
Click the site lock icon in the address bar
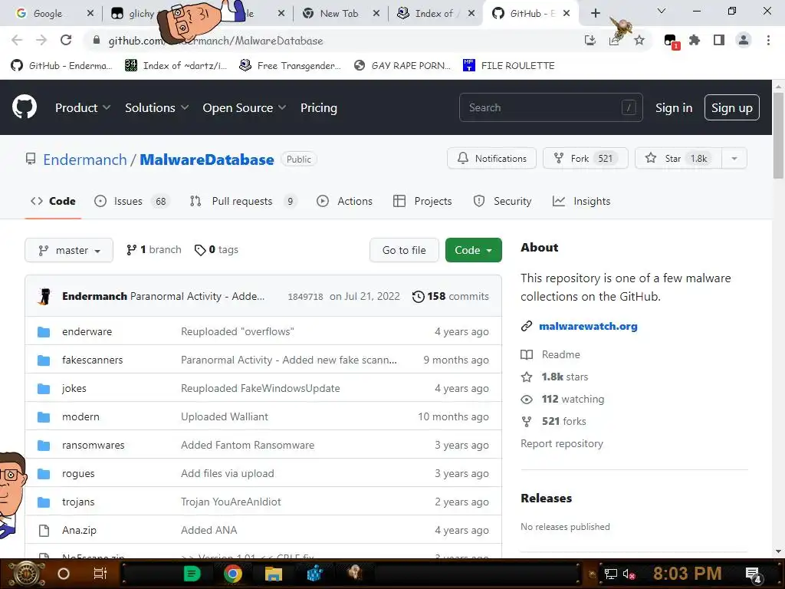pos(97,41)
